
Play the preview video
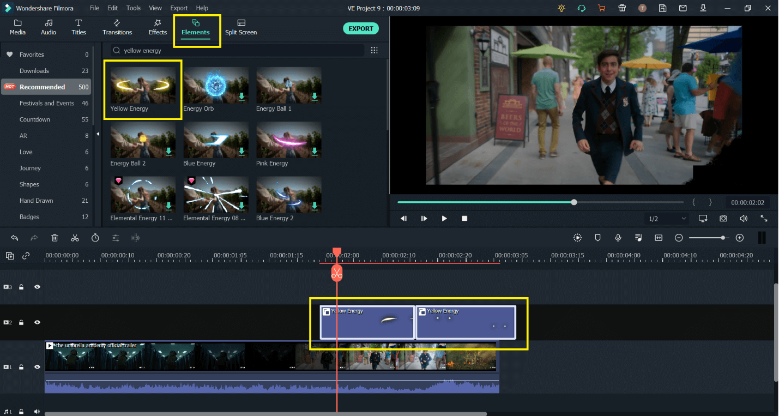(444, 218)
